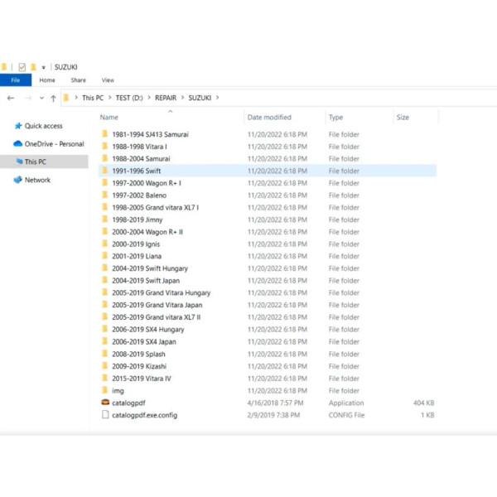
Task: Open the File menu tab
Action: tap(16, 80)
